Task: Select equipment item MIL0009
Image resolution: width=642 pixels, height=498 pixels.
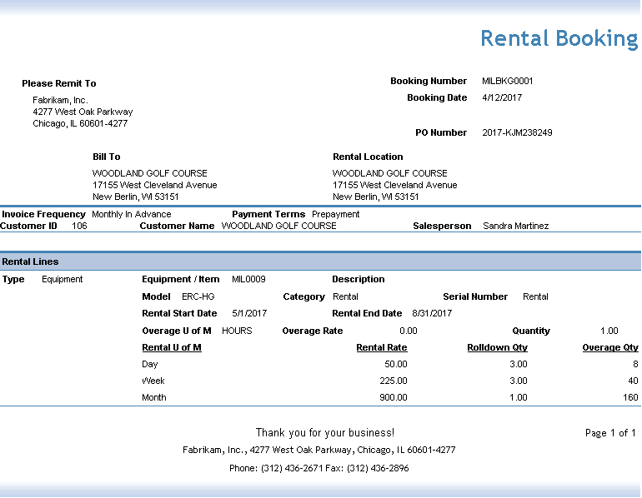Action: pyautogui.click(x=248, y=280)
